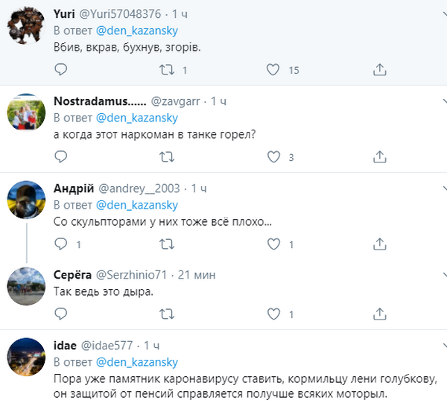Reply to Андрій's tweet about sculptors

61,244
